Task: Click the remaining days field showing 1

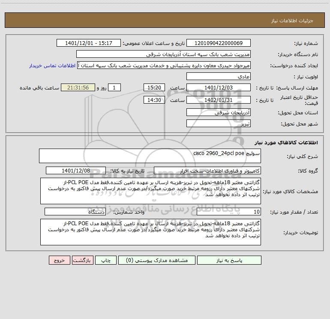Action: 114,87
